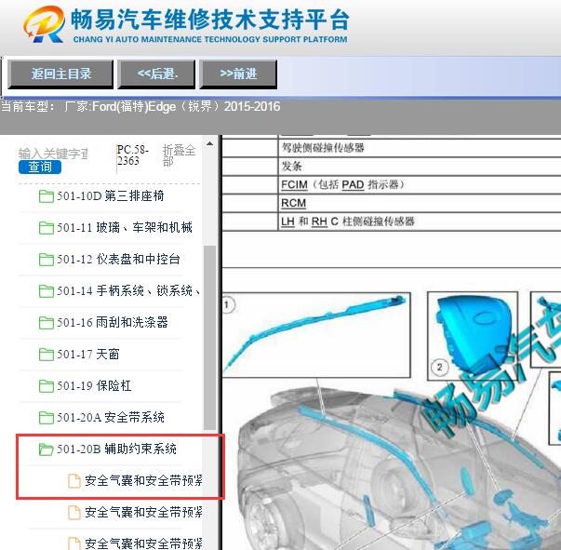Click folder icon of 501-14 手柄系统
The width and height of the screenshot is (561, 550).
47,291
